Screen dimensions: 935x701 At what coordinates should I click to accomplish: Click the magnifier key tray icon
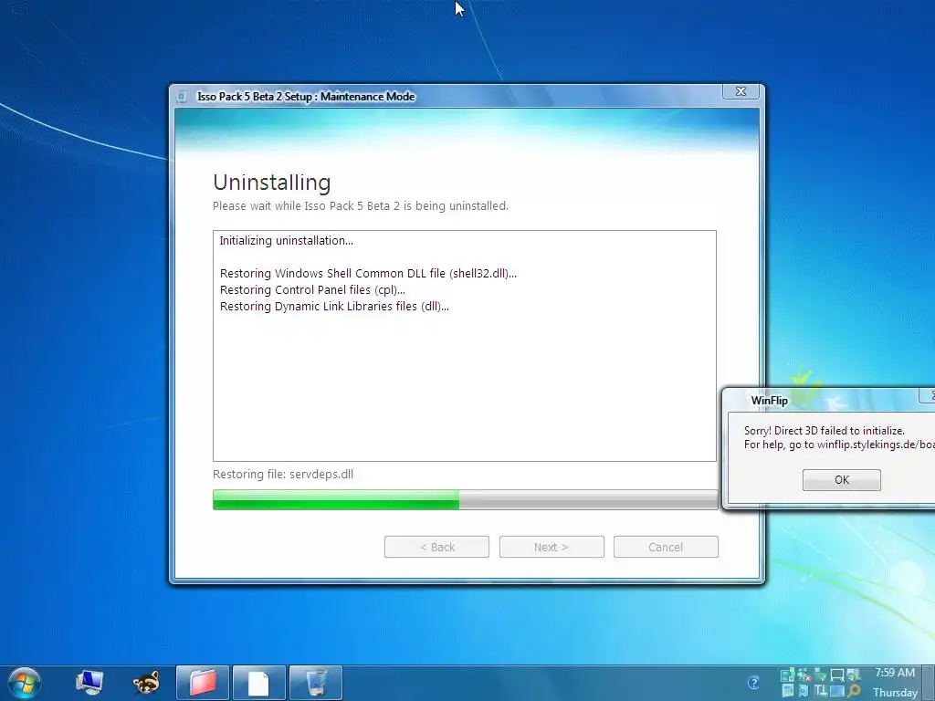pyautogui.click(x=854, y=691)
